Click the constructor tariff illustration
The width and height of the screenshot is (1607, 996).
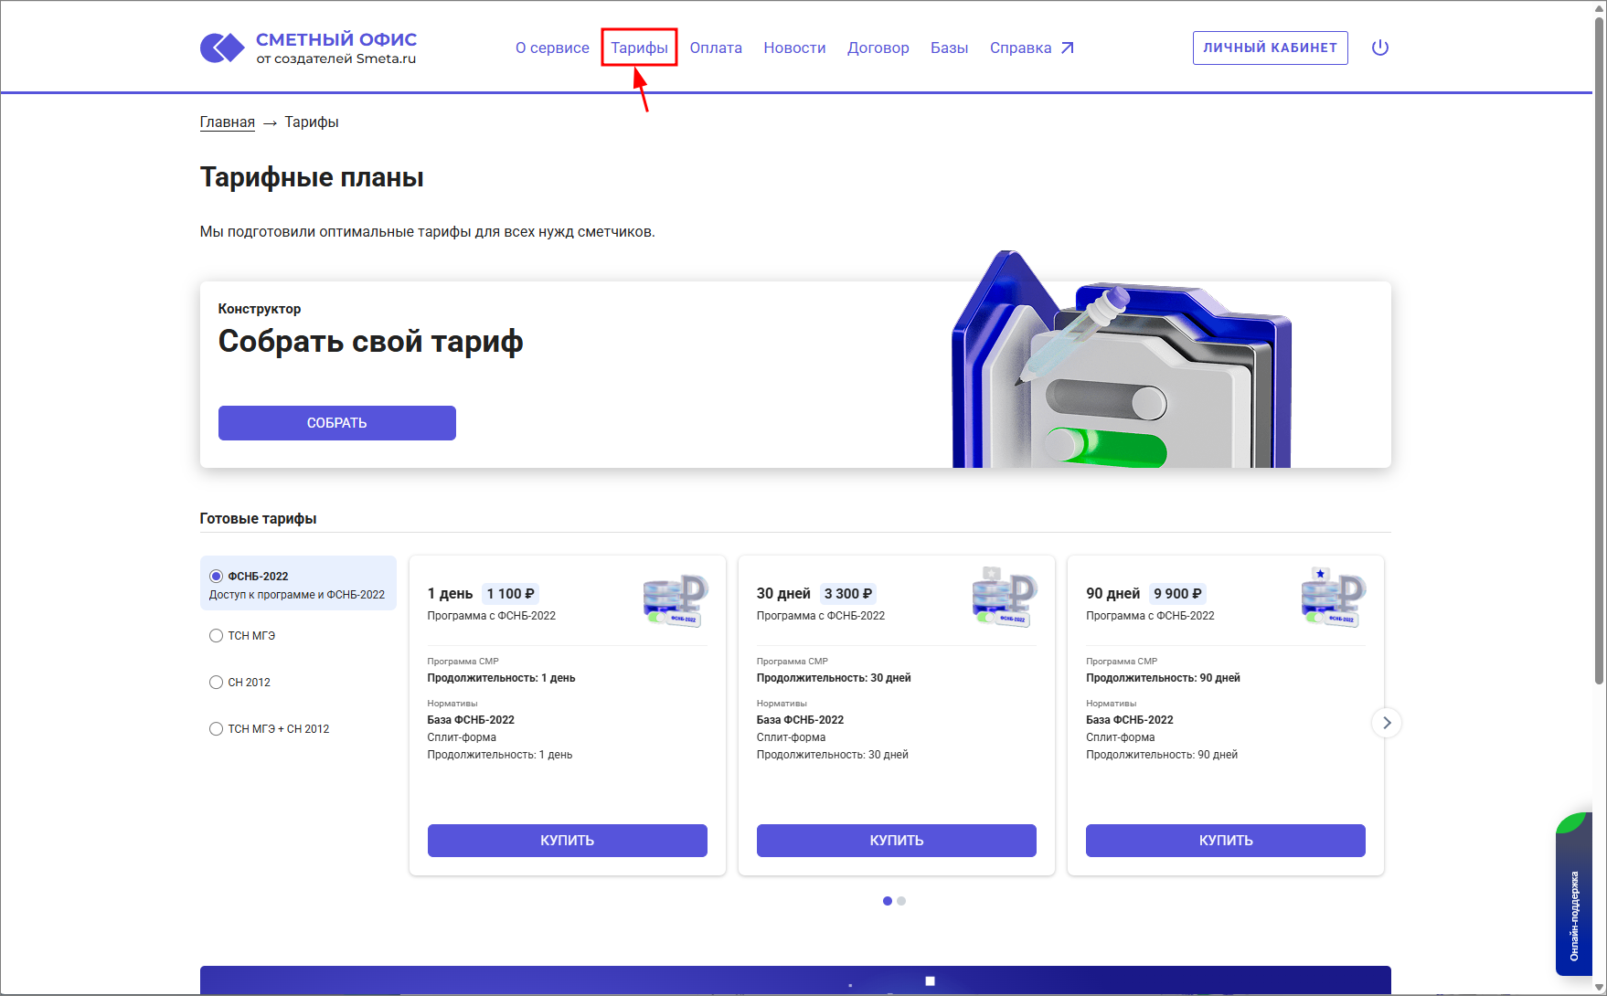coord(1120,366)
